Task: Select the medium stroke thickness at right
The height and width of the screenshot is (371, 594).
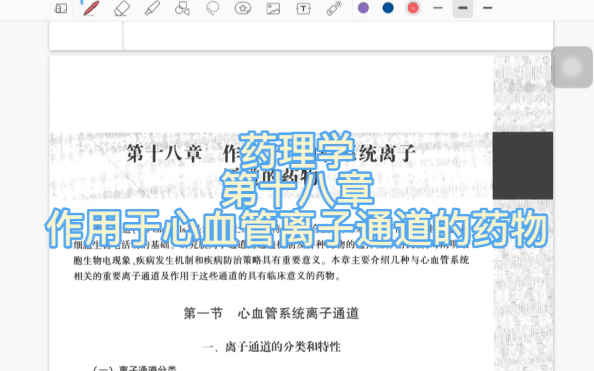Action: 488,8
